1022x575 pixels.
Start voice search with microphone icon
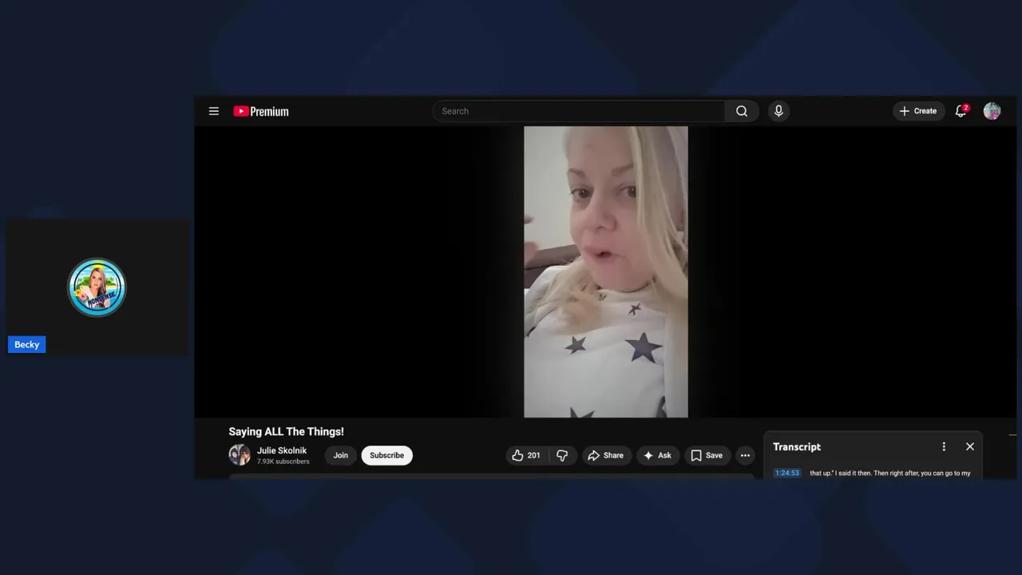(778, 111)
